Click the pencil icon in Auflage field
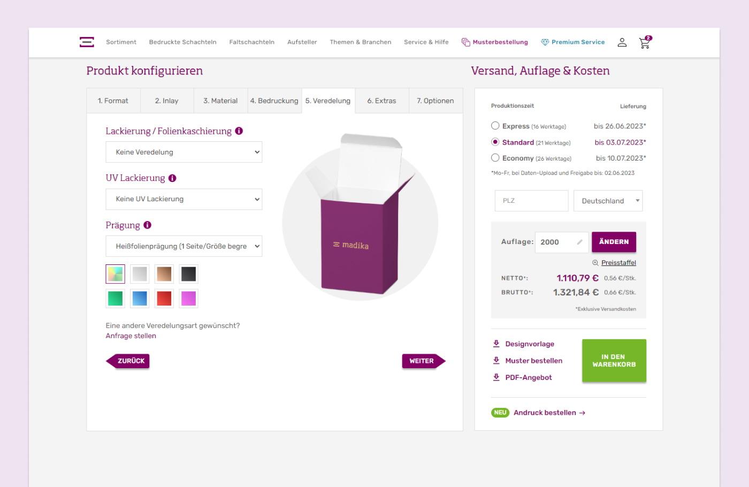 point(579,242)
